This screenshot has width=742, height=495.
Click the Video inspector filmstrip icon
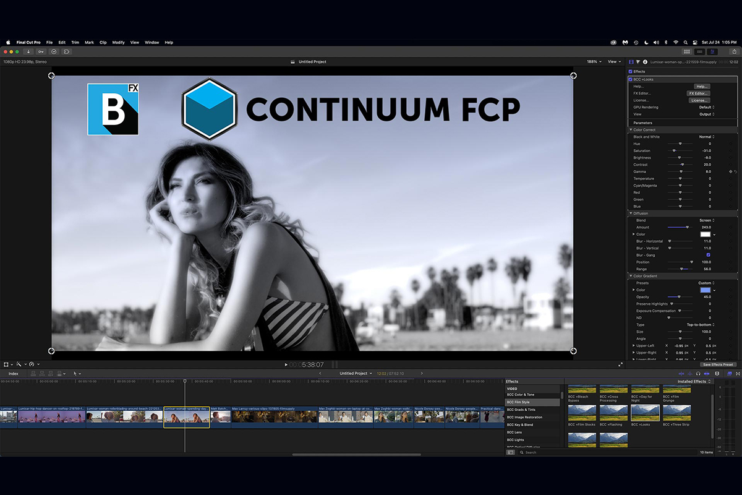pos(631,62)
